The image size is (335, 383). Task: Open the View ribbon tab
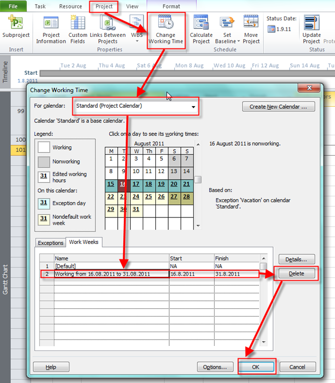click(132, 6)
